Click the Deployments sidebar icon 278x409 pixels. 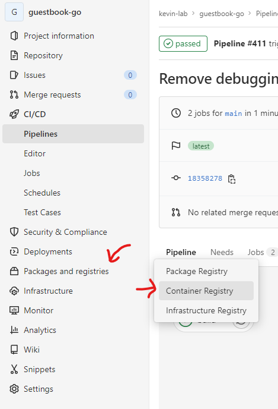click(x=14, y=251)
